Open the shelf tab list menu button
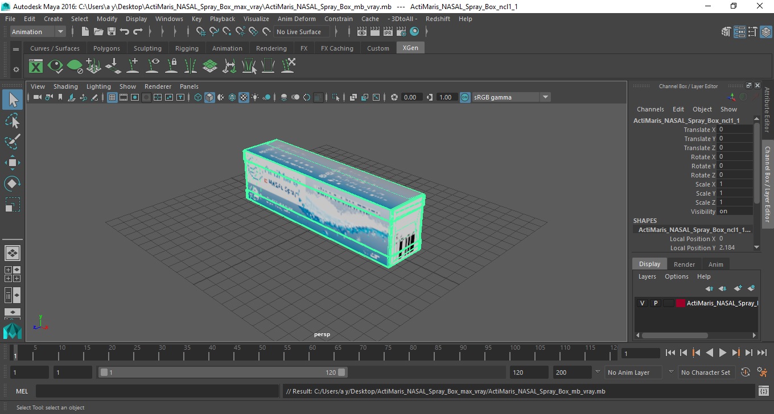 click(16, 49)
